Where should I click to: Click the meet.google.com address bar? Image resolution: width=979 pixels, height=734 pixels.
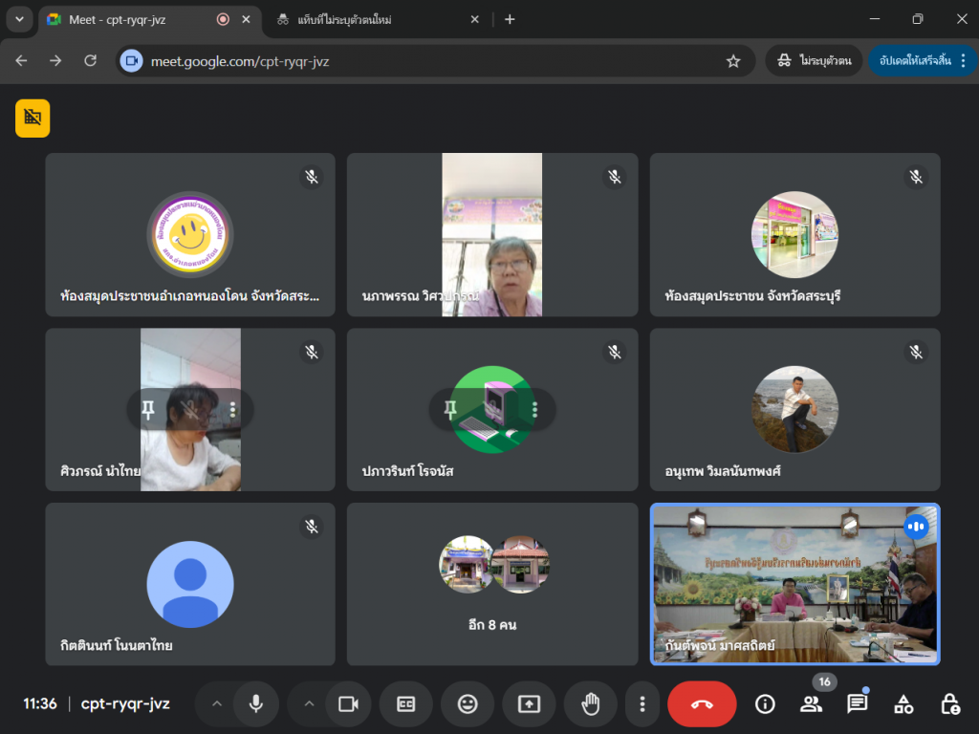[430, 61]
